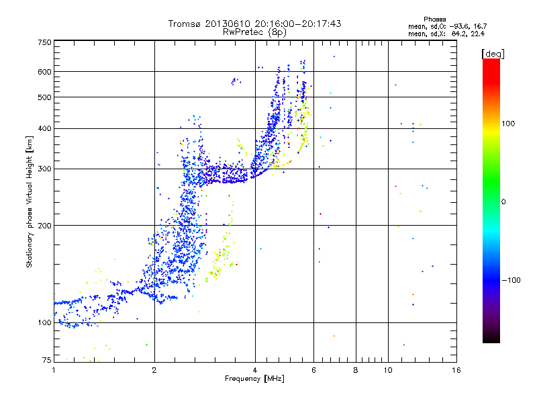The width and height of the screenshot is (537, 403).
Task: Click the "RwPretec (8p)" subtitle
Action: coord(254,32)
